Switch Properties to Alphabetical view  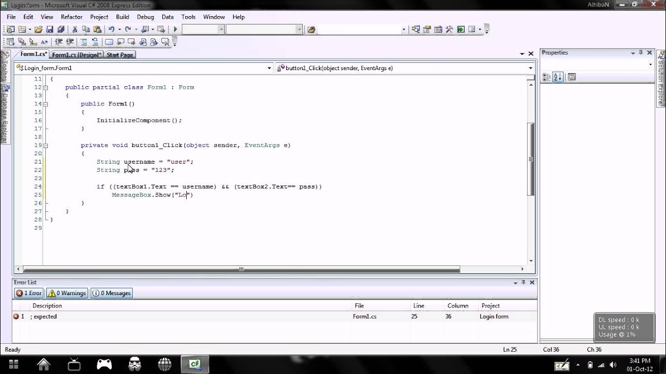(x=557, y=77)
